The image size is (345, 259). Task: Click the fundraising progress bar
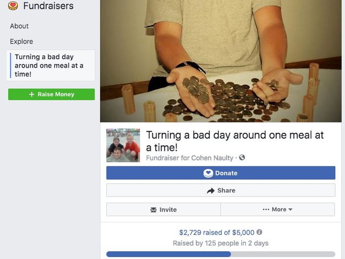(x=220, y=254)
